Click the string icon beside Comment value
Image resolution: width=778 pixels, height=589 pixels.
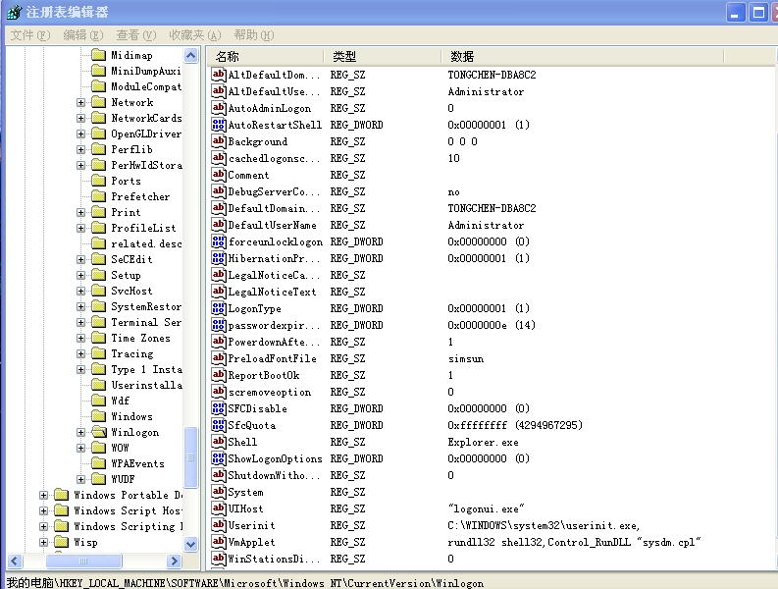[219, 175]
